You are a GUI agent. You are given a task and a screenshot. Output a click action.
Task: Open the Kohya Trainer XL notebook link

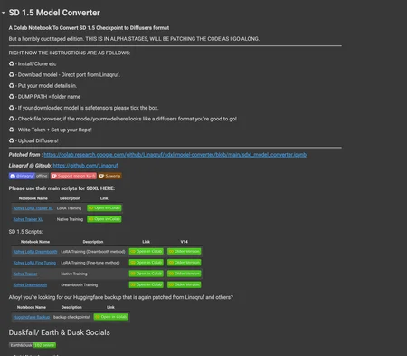(28, 219)
